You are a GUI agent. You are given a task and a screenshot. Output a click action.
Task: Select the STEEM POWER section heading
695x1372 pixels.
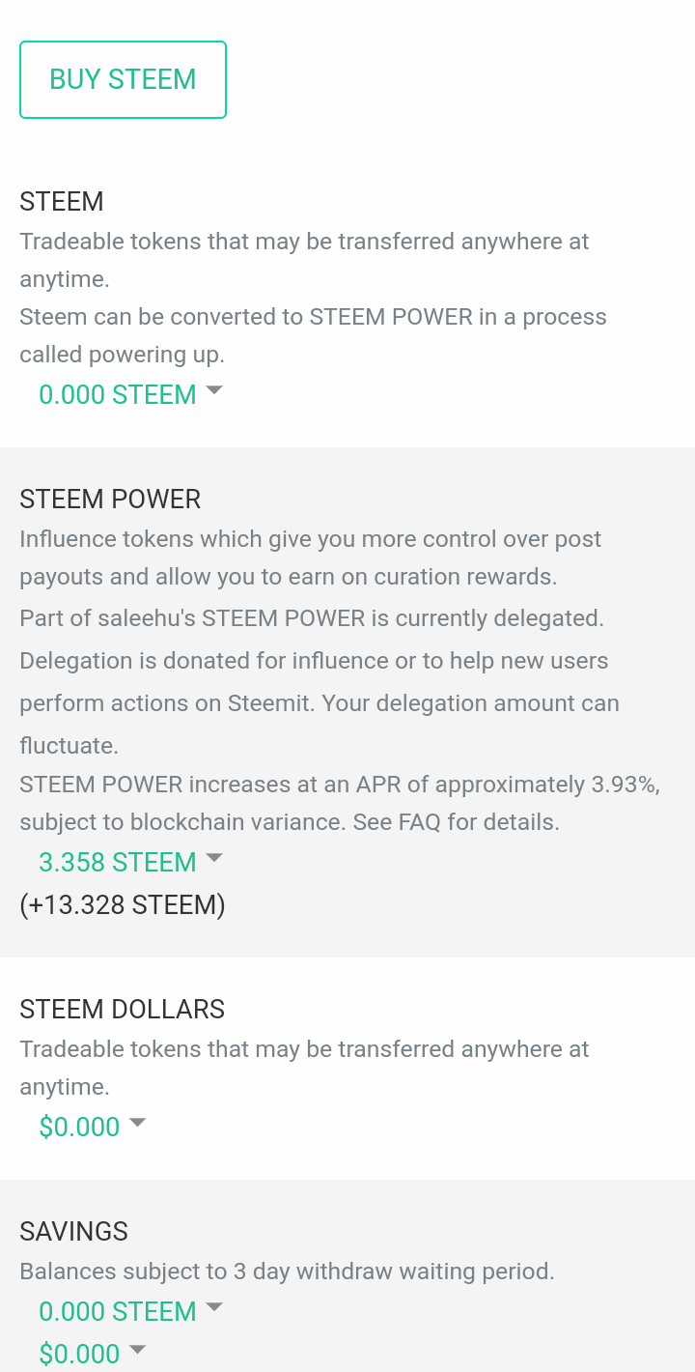pos(110,499)
